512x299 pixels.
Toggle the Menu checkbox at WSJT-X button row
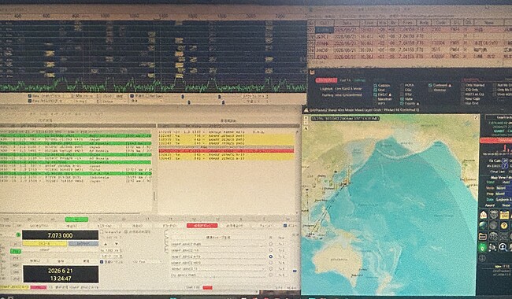click(x=285, y=225)
